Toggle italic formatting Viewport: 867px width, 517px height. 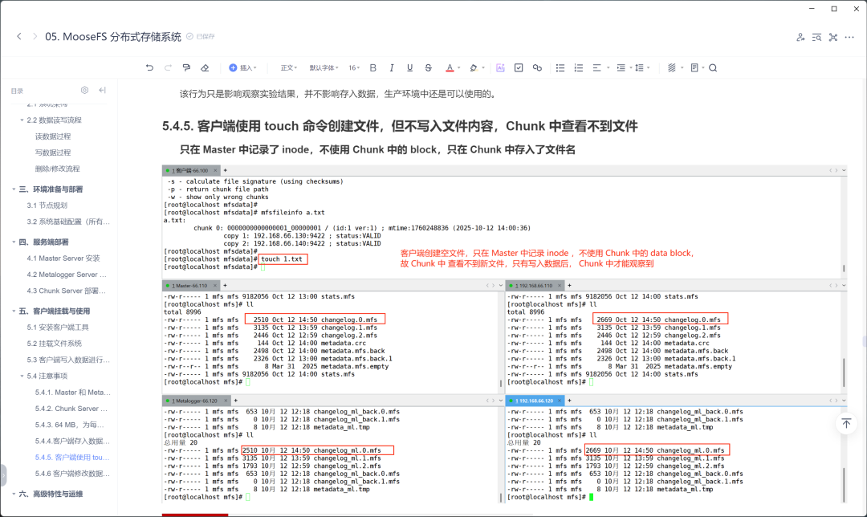pos(392,67)
